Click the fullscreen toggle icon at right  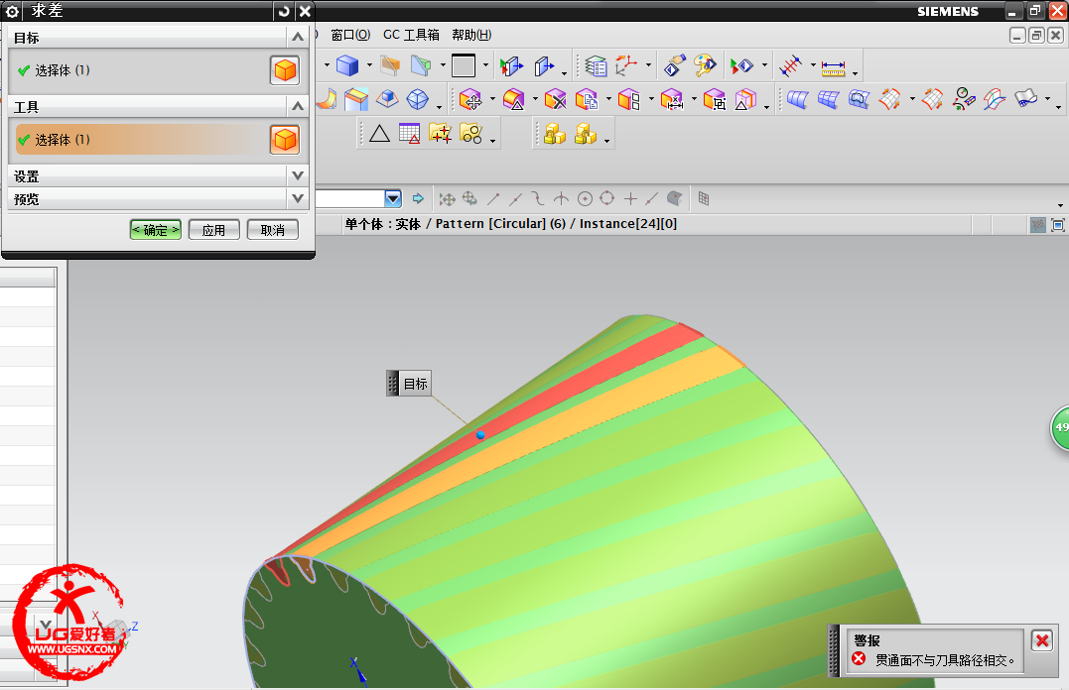tap(1057, 225)
